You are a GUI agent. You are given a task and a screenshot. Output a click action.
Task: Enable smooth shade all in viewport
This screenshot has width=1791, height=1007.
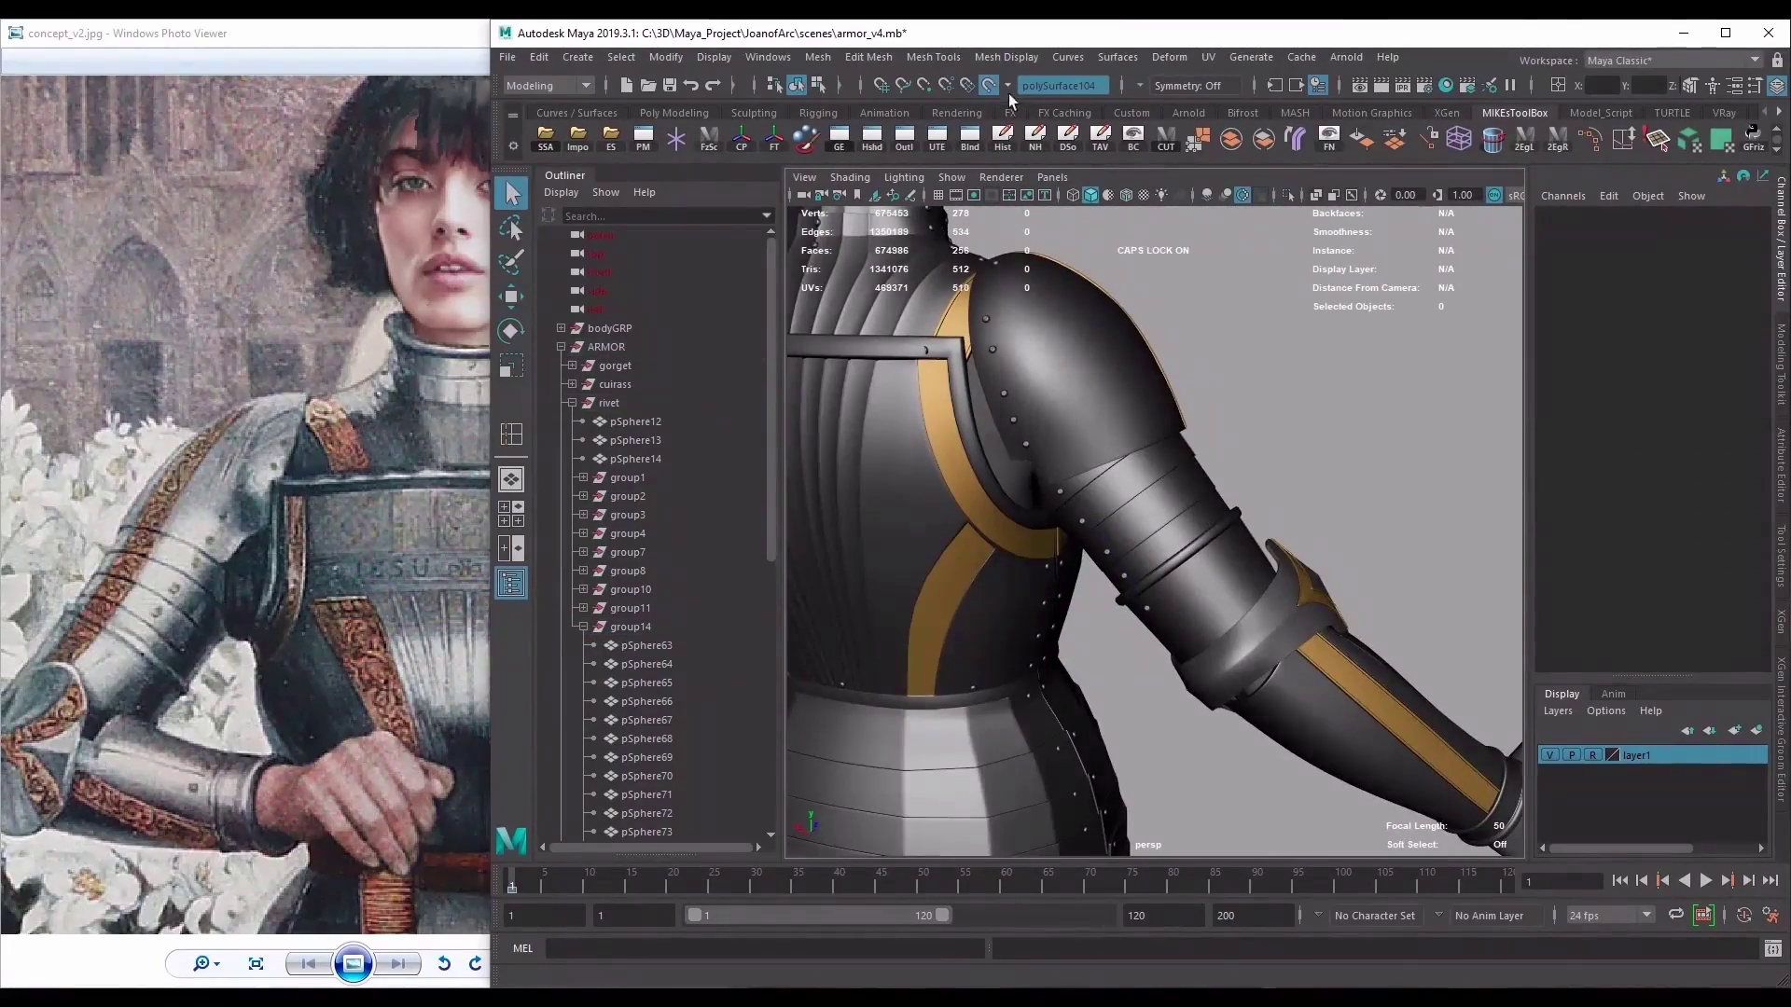coord(1090,195)
